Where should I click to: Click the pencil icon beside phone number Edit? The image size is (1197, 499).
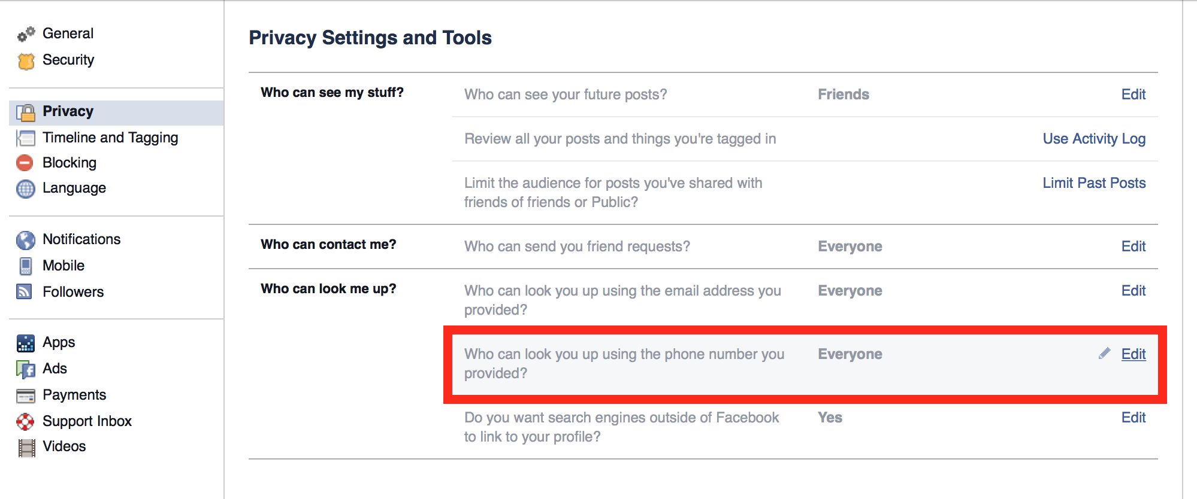(x=1104, y=354)
